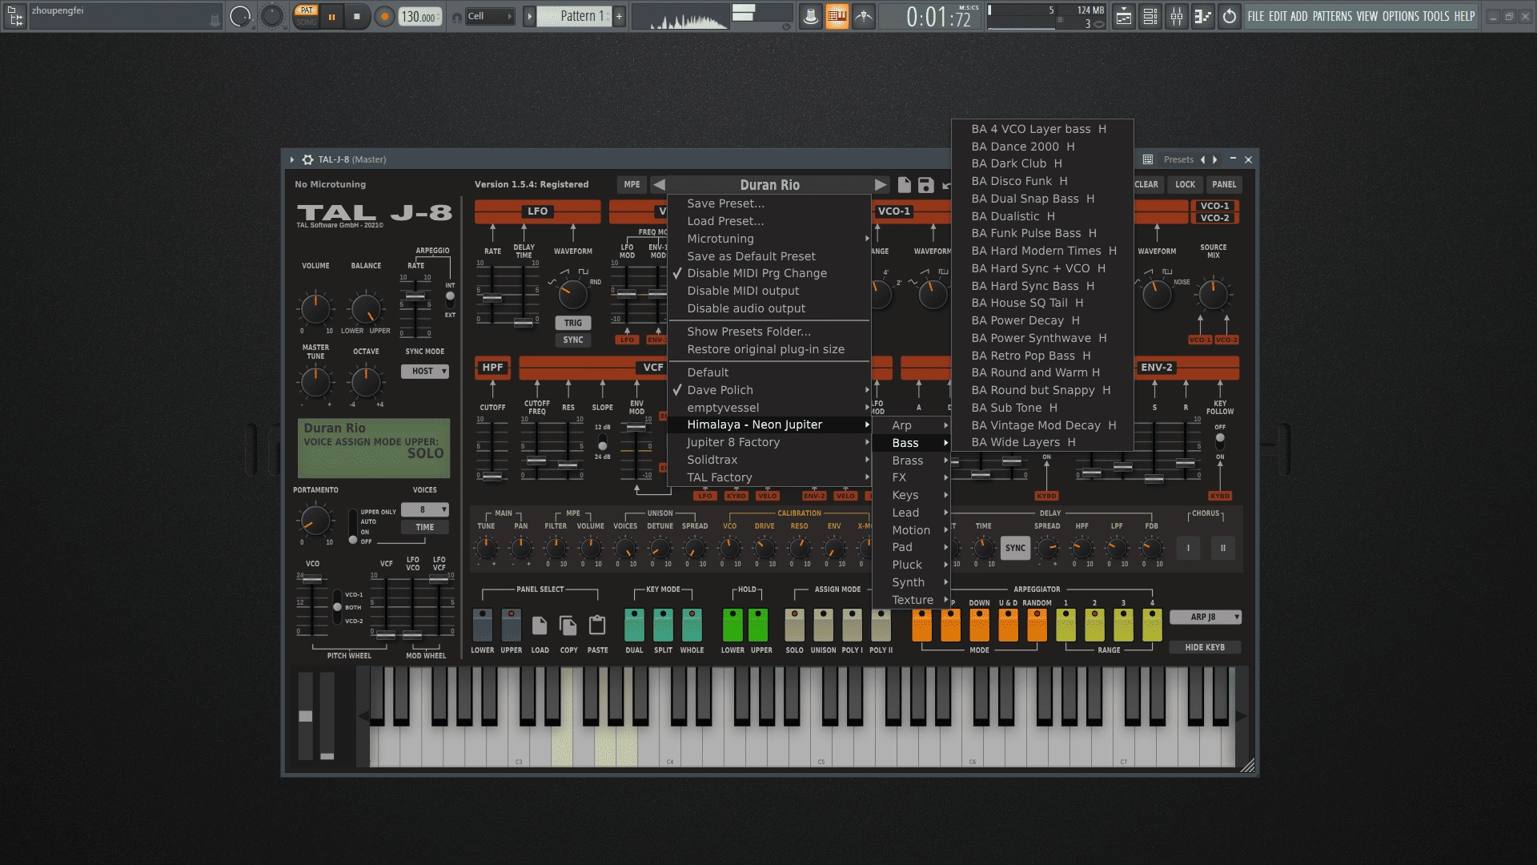Screen dimensions: 1537x865
Task: Expand the Solidtrax preset bank
Action: click(768, 460)
